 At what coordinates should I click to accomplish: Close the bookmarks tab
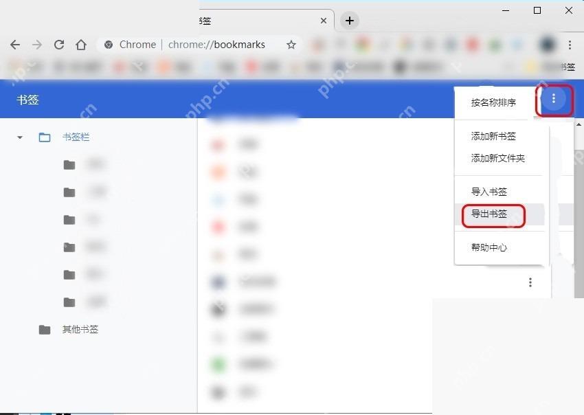[324, 21]
